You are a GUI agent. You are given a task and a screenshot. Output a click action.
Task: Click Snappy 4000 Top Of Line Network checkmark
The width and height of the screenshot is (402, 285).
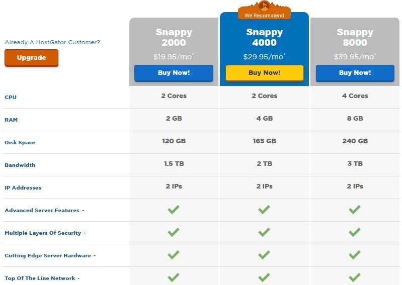tap(264, 277)
